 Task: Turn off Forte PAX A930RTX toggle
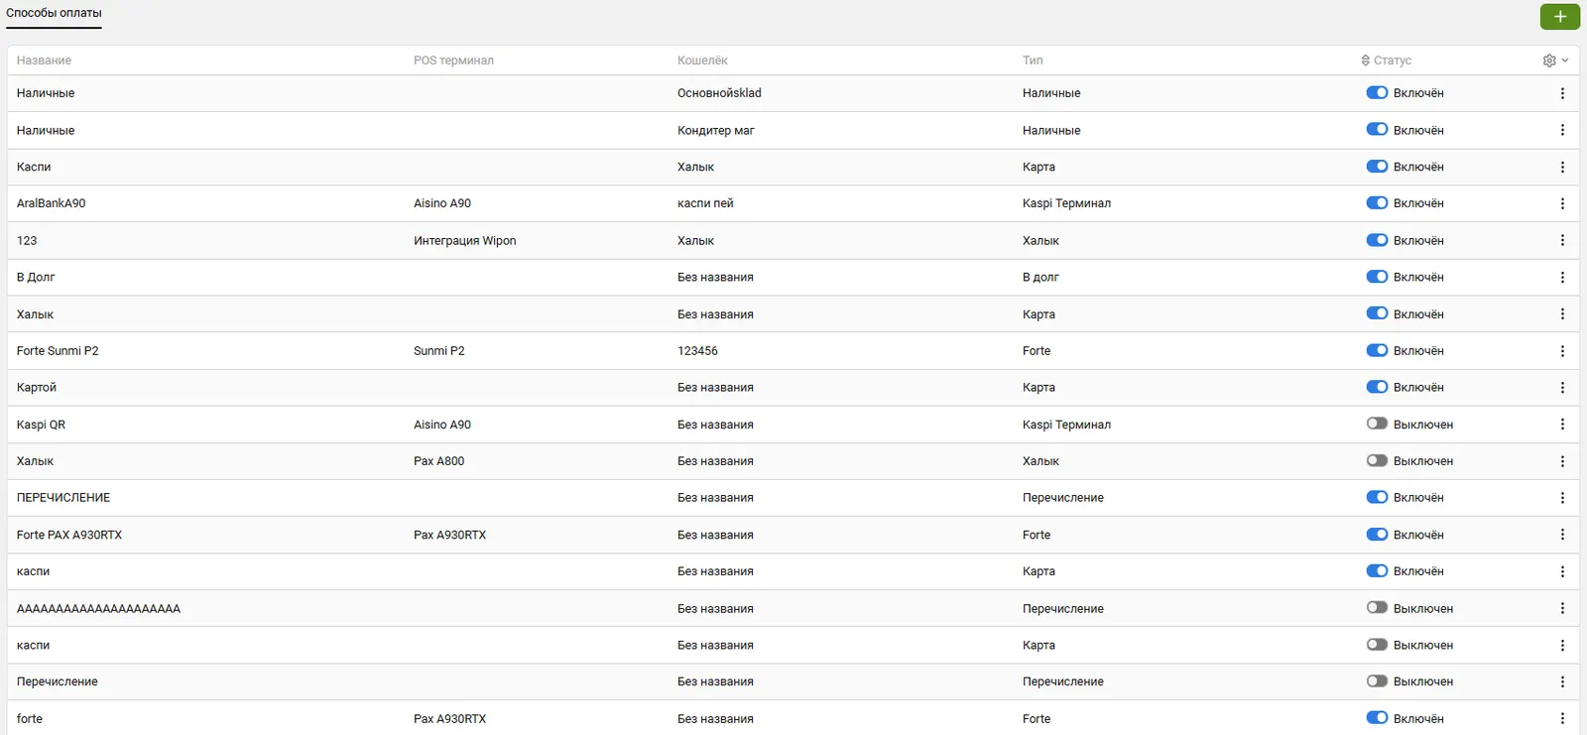tap(1377, 535)
